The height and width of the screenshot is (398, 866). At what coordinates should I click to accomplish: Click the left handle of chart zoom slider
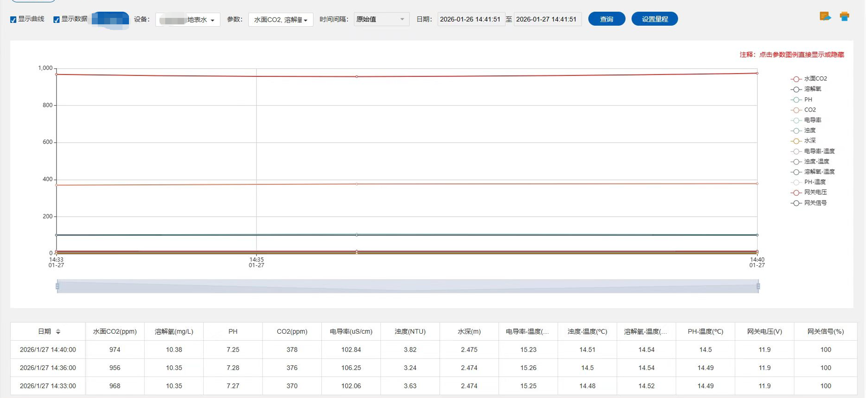tap(57, 286)
